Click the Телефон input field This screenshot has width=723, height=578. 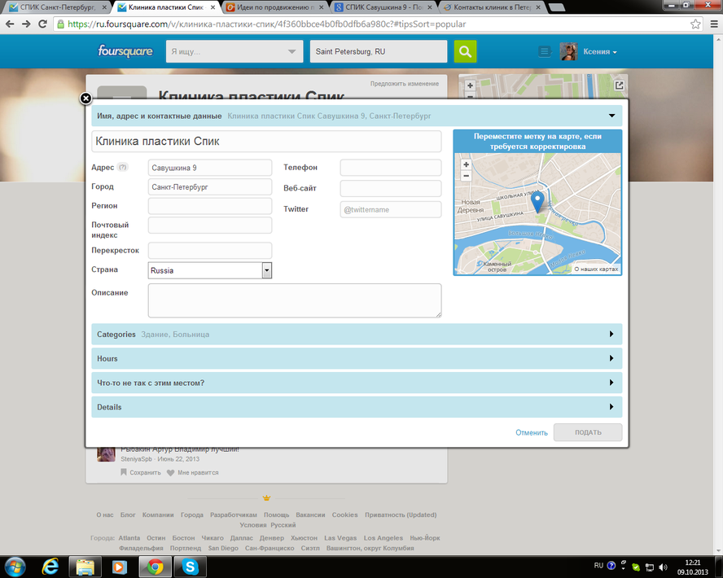pyautogui.click(x=391, y=168)
